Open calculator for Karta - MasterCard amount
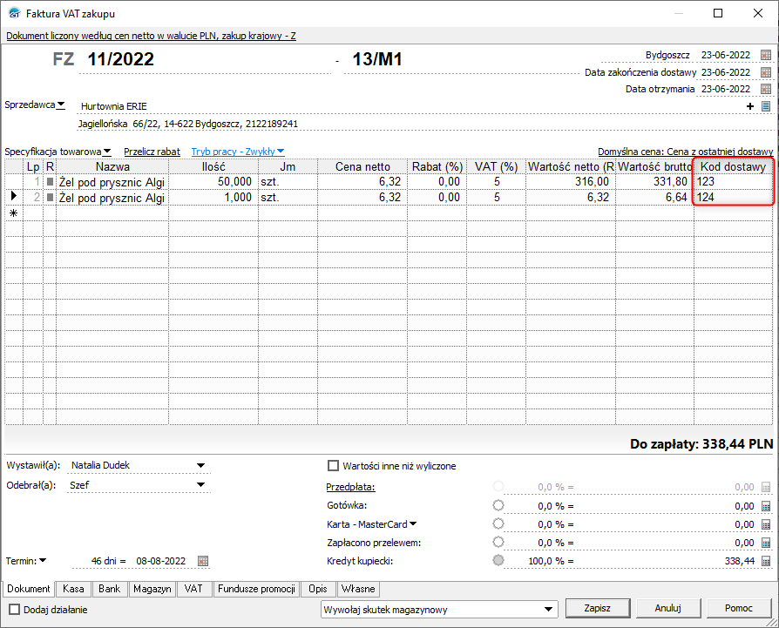 pyautogui.click(x=766, y=524)
